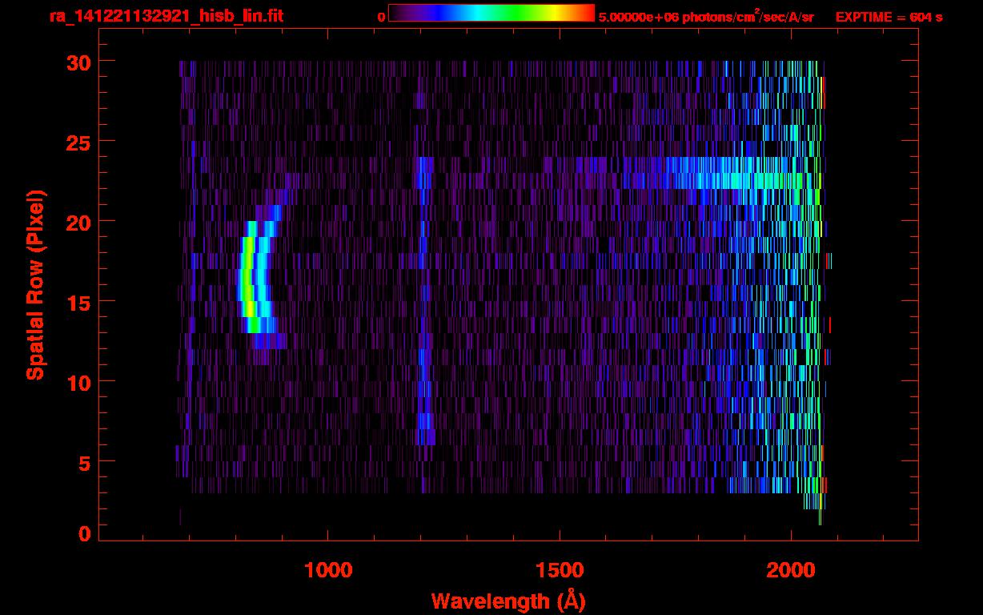Click the x-axis tick label 1500

click(560, 570)
